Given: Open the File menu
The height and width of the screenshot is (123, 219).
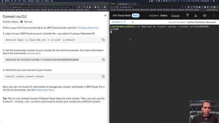Looking at the screenshot, I should point(12,1).
